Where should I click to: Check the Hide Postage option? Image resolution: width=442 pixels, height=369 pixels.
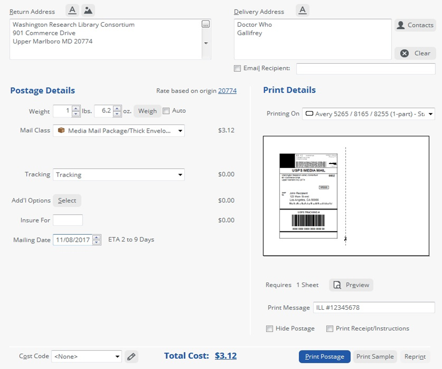(269, 329)
